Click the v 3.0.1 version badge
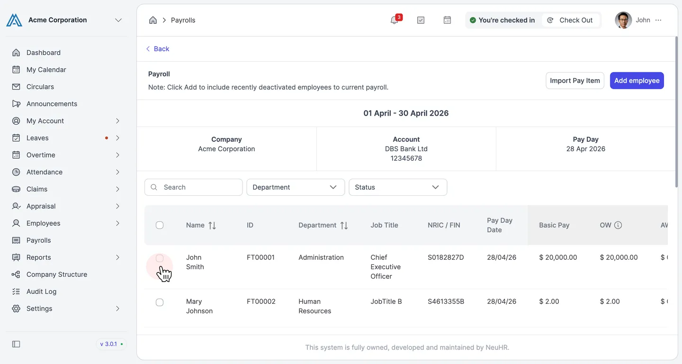This screenshot has width=682, height=364. (x=111, y=344)
